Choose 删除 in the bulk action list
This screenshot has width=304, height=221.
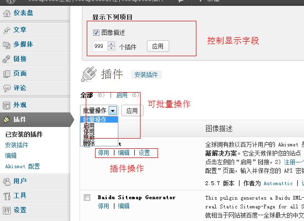[89, 143]
